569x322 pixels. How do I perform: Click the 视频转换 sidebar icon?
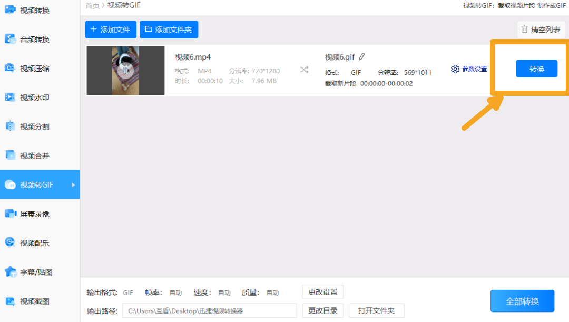coord(10,10)
